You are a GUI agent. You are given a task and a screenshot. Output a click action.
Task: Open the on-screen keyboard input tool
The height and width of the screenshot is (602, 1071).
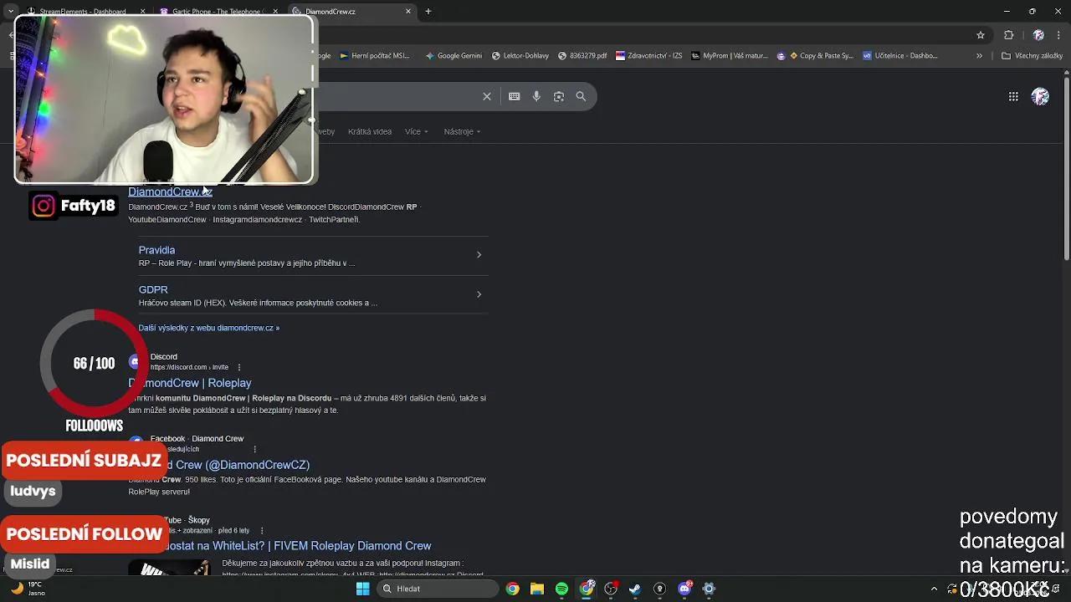(x=515, y=96)
